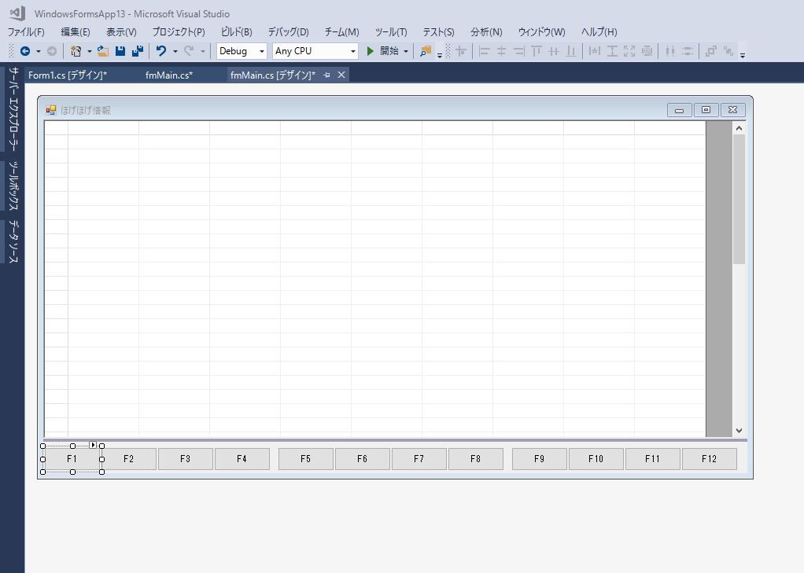Select the F9 button on the form
The width and height of the screenshot is (804, 573).
pyautogui.click(x=540, y=459)
